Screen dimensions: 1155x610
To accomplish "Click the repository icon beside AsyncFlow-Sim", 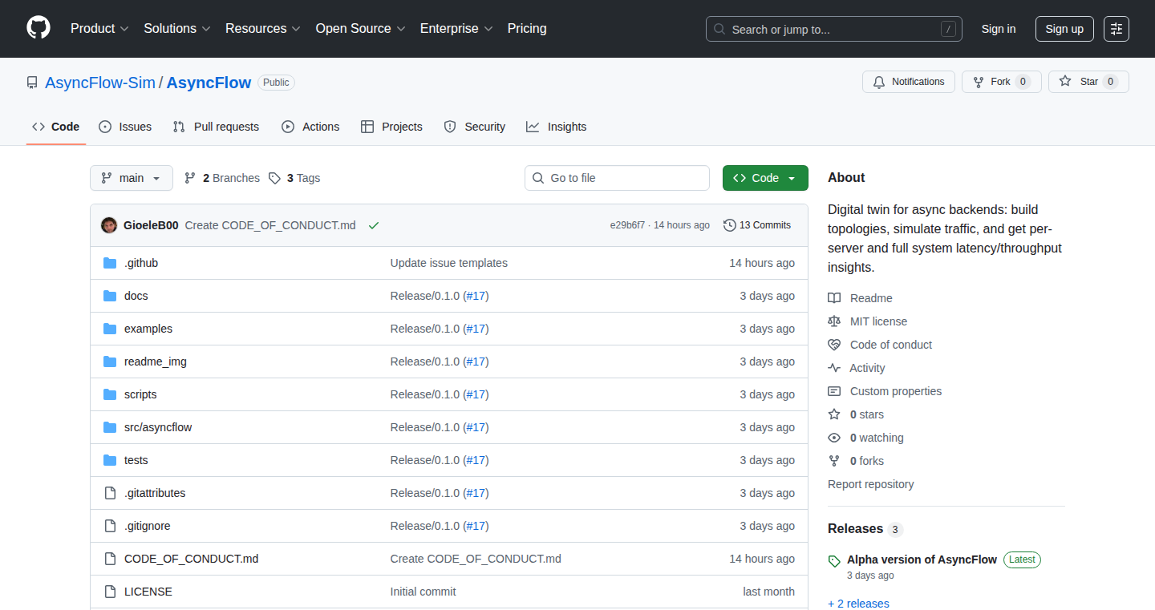I will pos(32,83).
